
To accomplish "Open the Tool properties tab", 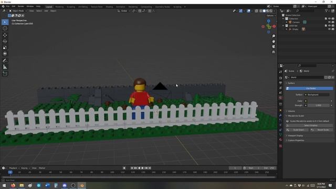I will [x=280, y=72].
